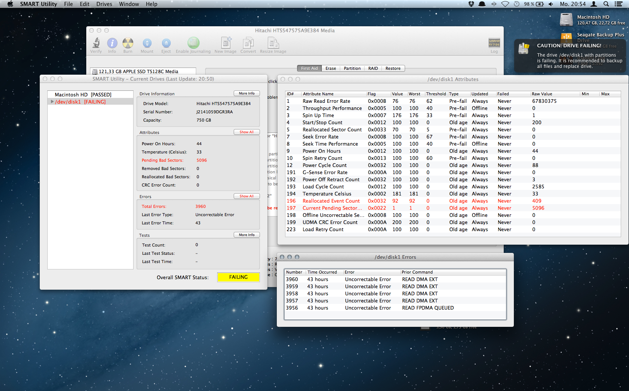Image resolution: width=629 pixels, height=391 pixels.
Task: Click the Dropbox menu bar icon
Action: point(471,4)
